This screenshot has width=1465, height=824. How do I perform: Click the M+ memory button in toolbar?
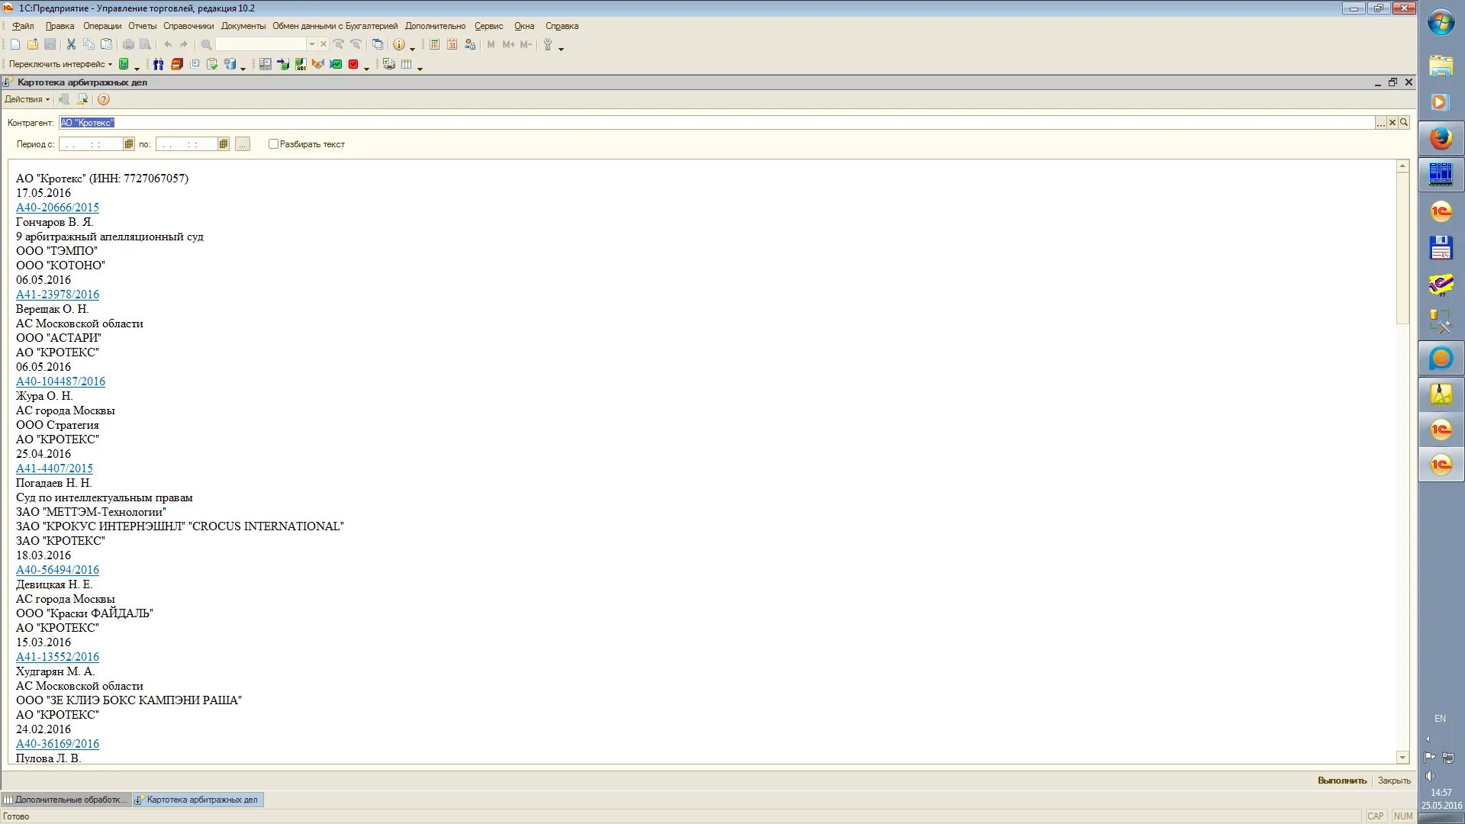[508, 44]
